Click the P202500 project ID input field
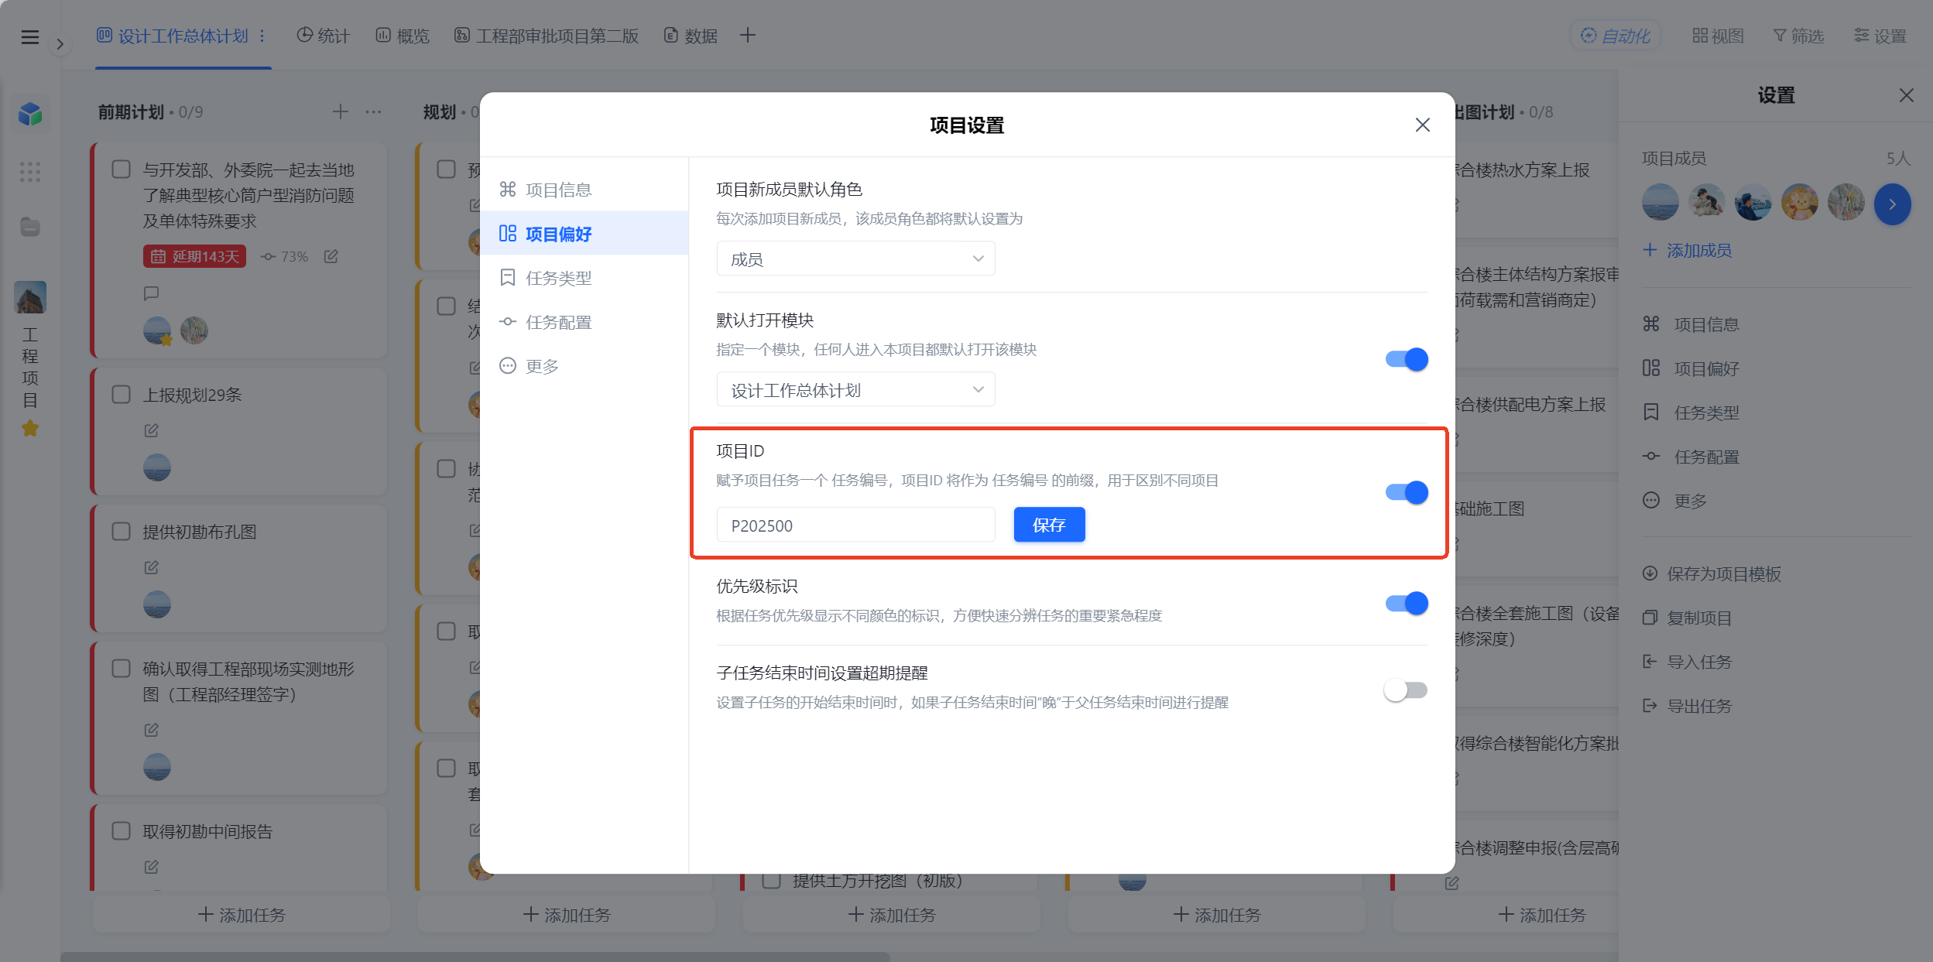 [x=855, y=525]
